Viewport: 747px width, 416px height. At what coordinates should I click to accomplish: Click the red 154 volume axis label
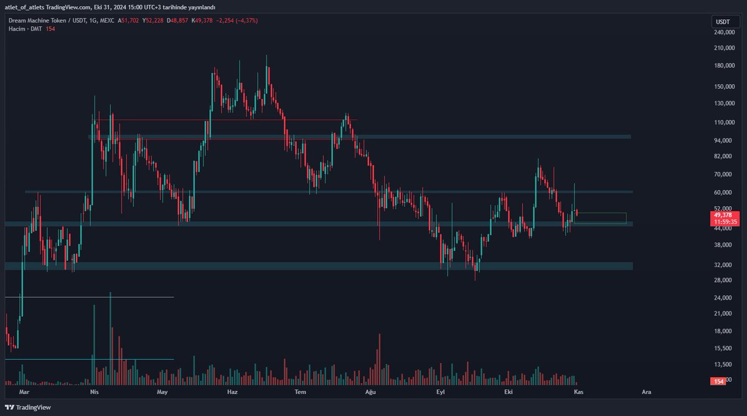[718, 381]
